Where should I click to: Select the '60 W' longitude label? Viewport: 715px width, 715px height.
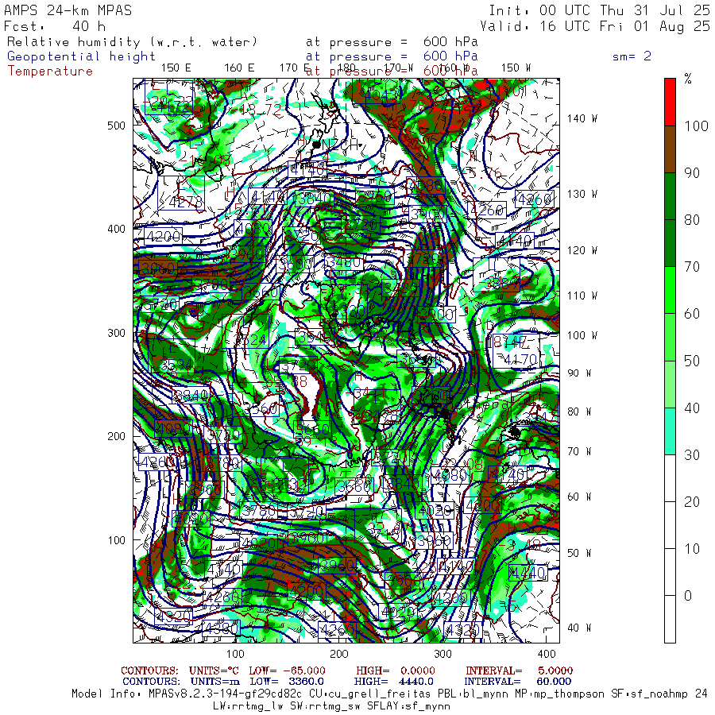579,497
